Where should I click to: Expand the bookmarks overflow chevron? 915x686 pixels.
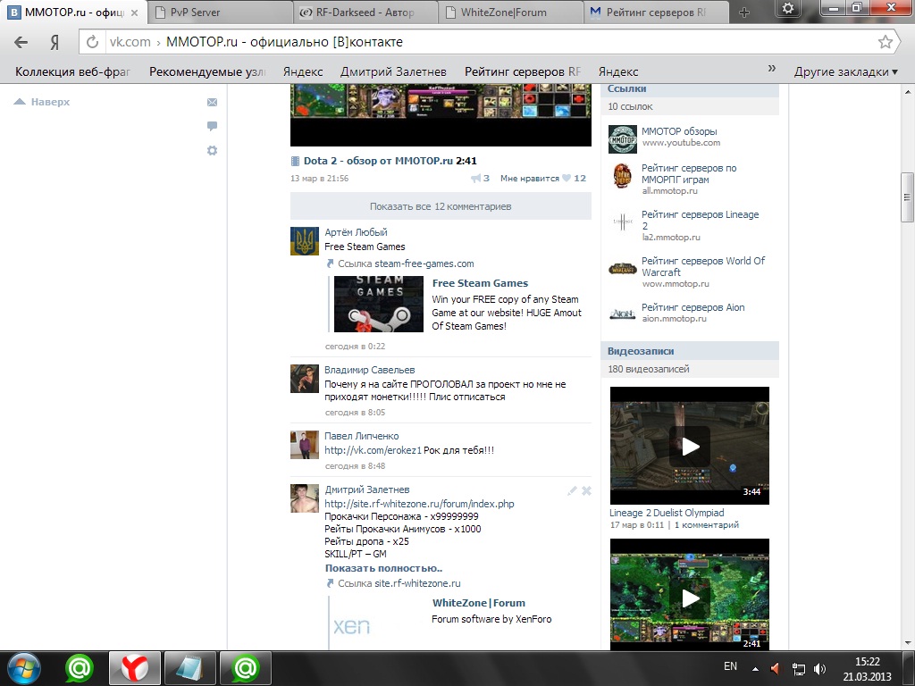point(771,68)
